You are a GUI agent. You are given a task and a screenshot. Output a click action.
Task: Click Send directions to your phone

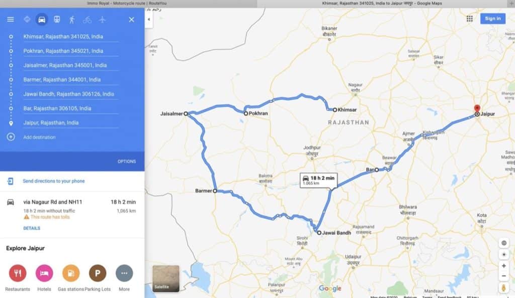coord(53,181)
